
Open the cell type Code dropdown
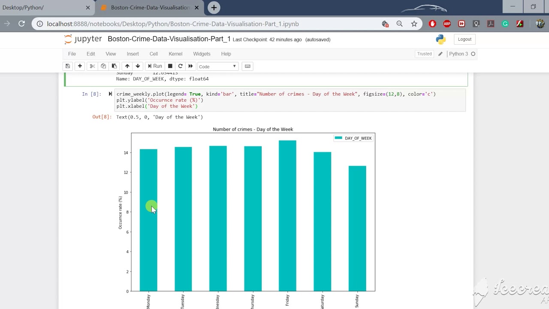tap(218, 67)
